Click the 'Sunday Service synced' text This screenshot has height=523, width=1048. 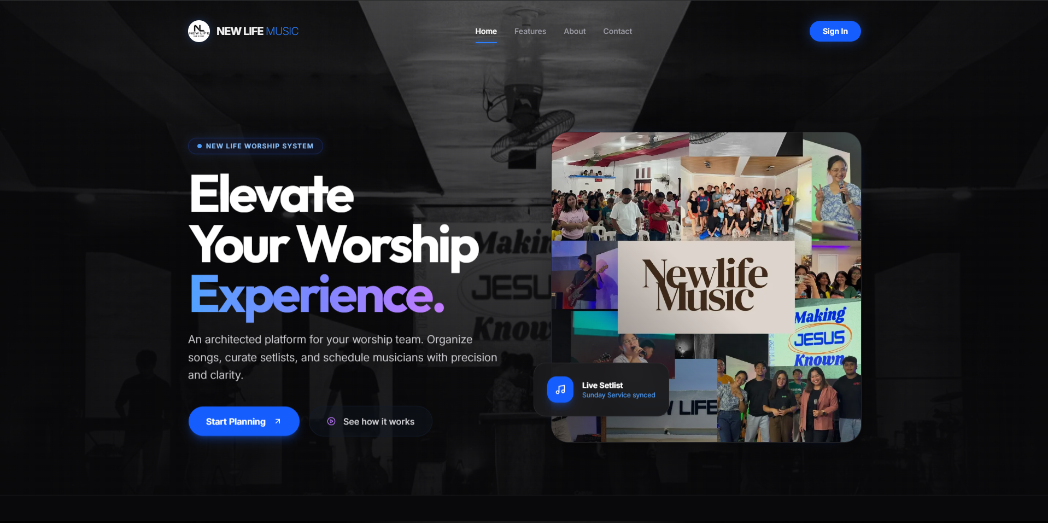pyautogui.click(x=618, y=395)
